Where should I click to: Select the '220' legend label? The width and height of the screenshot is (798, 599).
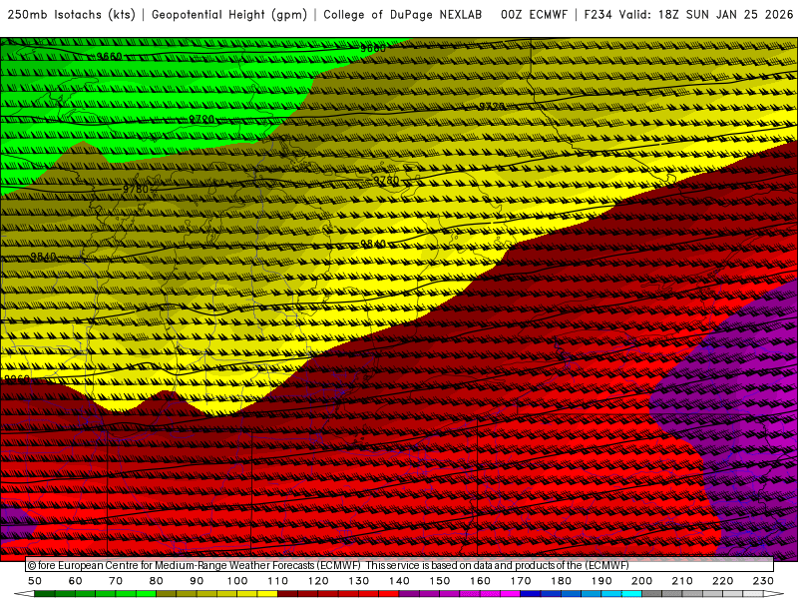click(722, 581)
